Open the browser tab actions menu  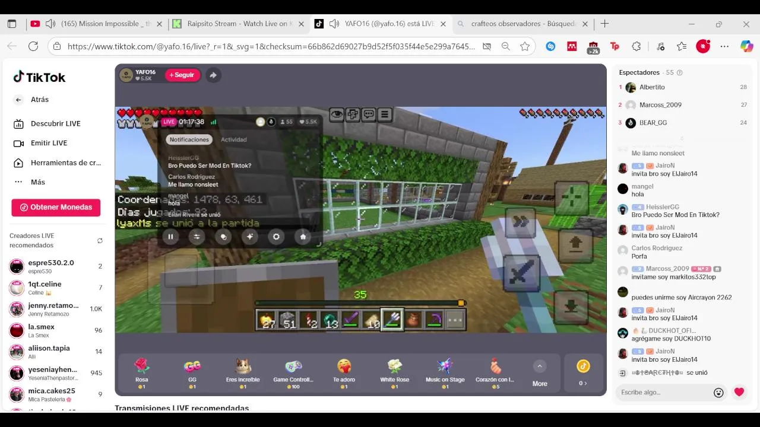click(x=12, y=24)
